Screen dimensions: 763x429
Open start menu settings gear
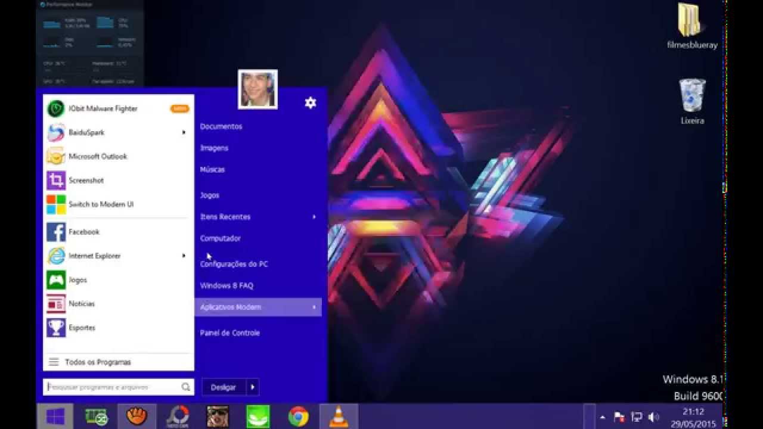click(x=310, y=102)
